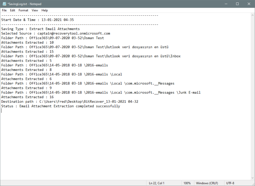The image size is (255, 186).
Task: Click the vertical scrollbar up arrow
Action: coord(252,16)
